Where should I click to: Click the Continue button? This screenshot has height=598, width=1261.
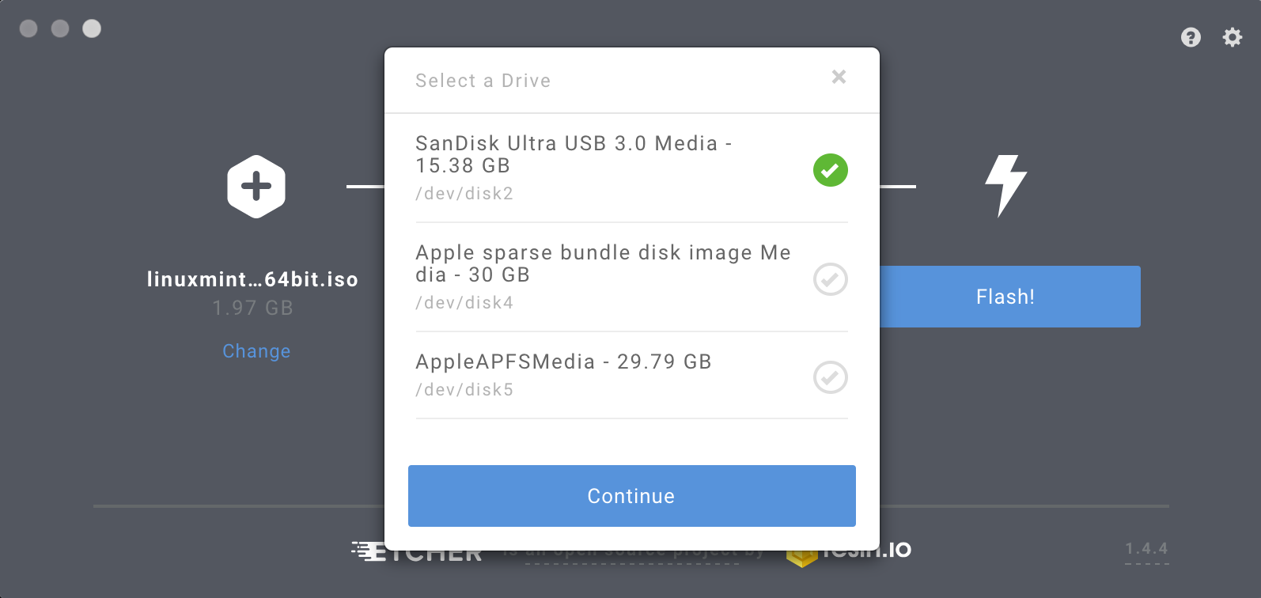(631, 496)
